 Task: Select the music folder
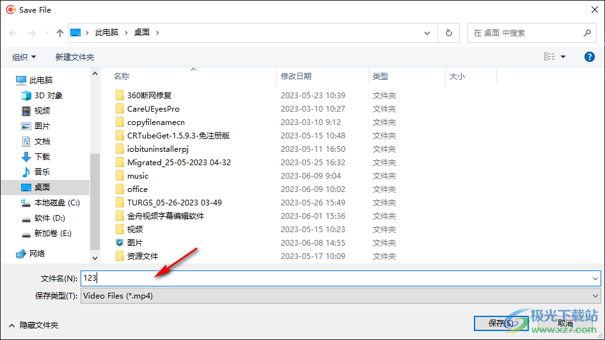coord(137,176)
